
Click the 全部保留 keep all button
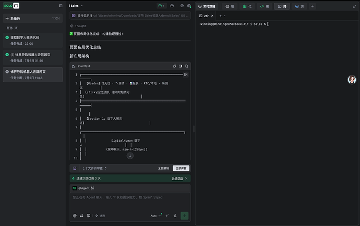pyautogui.click(x=181, y=168)
